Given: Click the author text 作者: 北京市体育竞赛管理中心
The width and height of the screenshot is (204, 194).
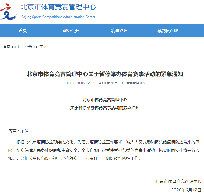Looking at the screenshot, I should pyautogui.click(x=124, y=83).
